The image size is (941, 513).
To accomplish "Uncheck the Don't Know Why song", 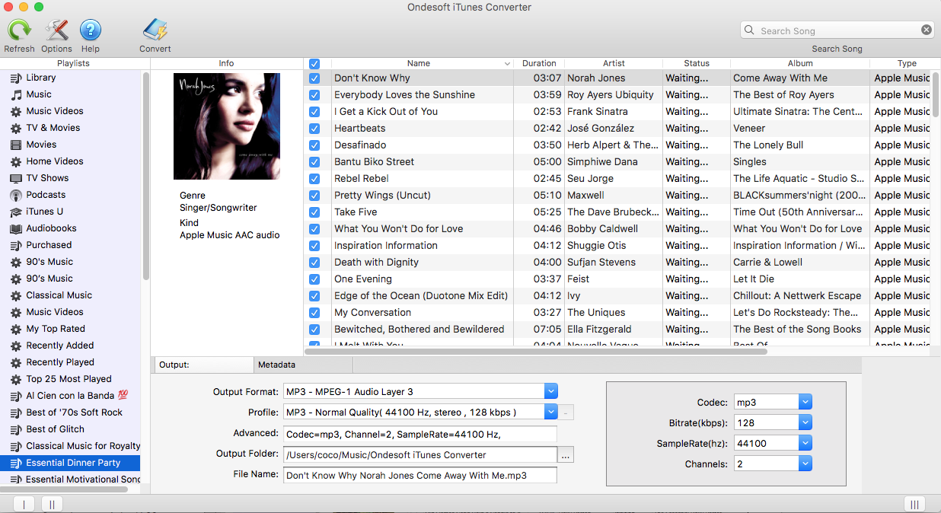I will pos(314,78).
